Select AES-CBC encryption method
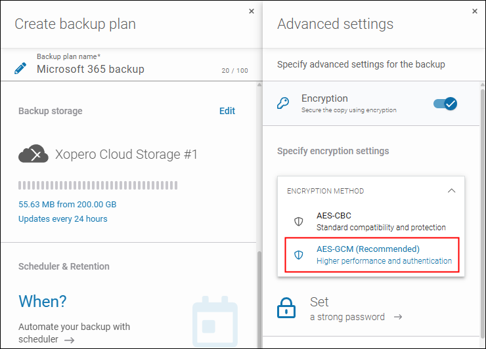This screenshot has width=486, height=349. [x=372, y=222]
